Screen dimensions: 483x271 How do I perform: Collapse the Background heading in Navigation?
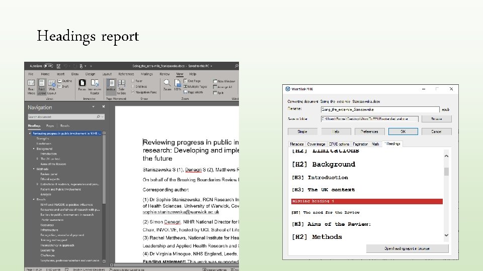pyautogui.click(x=34, y=149)
